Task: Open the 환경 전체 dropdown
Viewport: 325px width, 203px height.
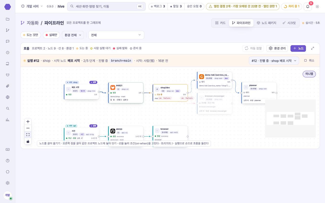Action: (73, 35)
